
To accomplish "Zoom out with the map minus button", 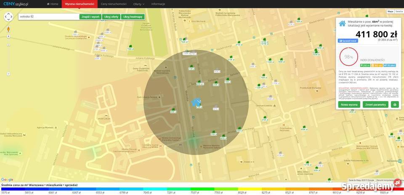I will 8,74.
